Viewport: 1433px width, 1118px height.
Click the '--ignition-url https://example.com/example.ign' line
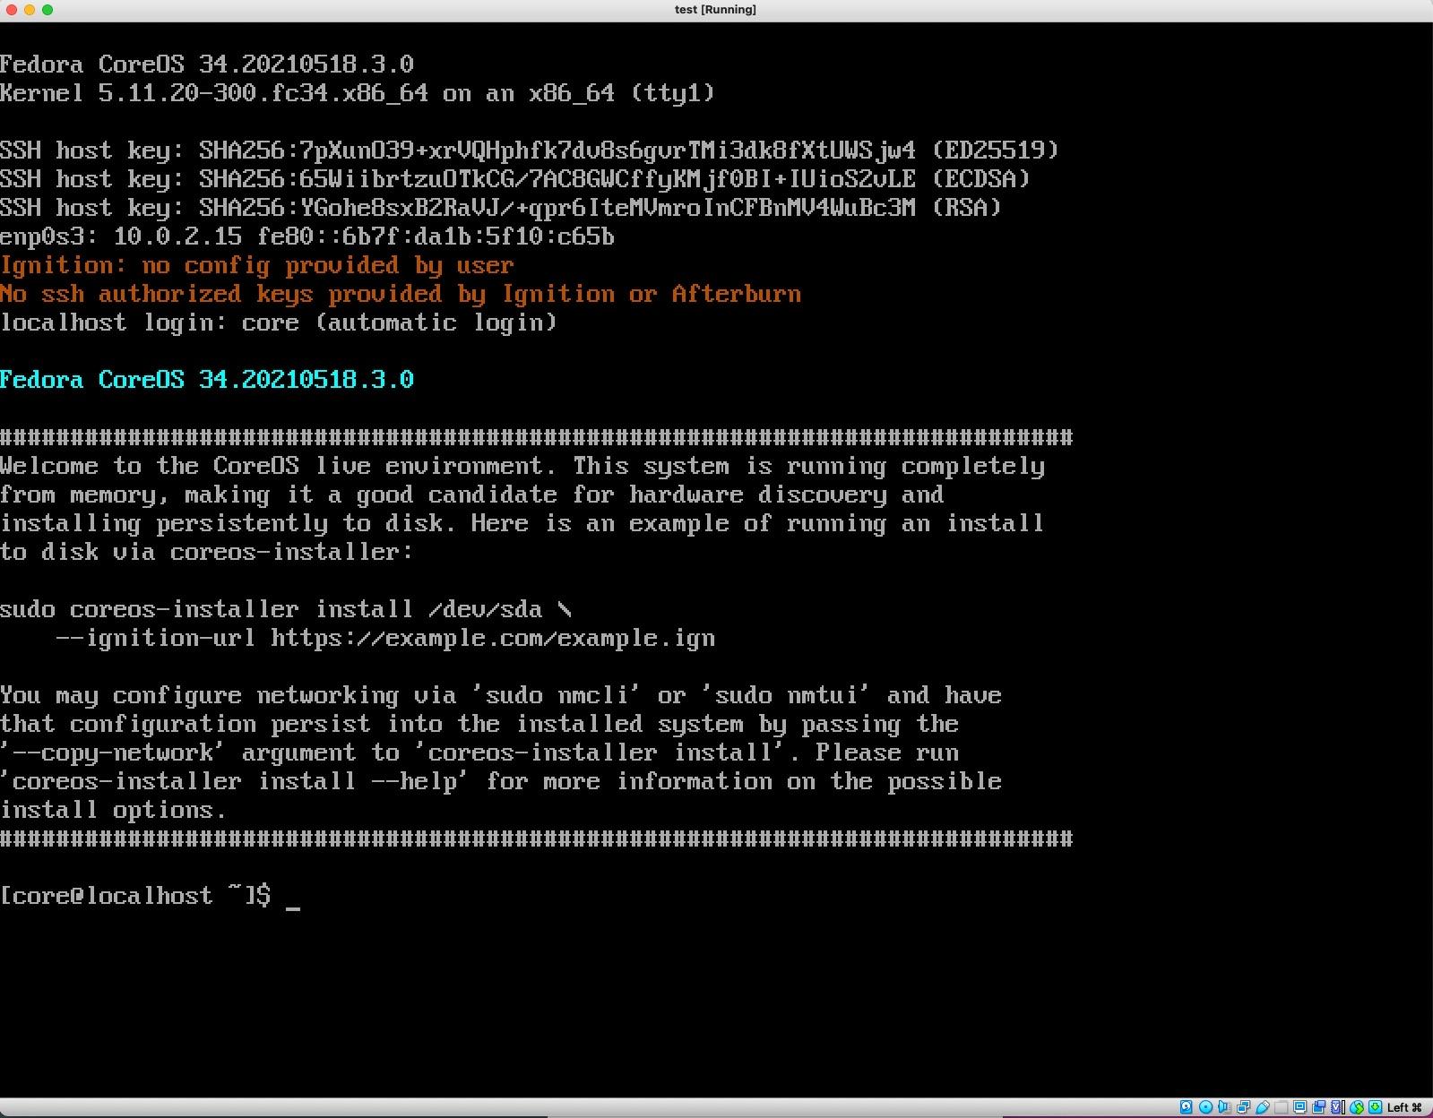click(x=385, y=638)
